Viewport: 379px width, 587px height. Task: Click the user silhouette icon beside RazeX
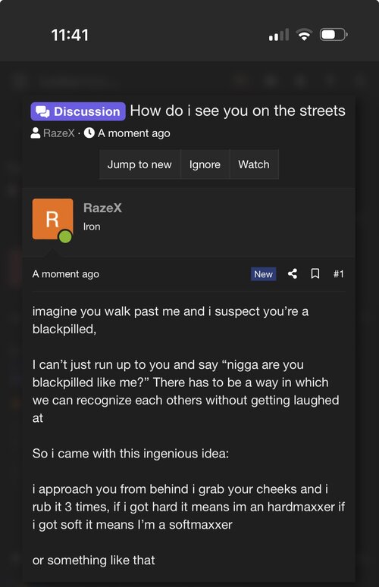pos(36,133)
